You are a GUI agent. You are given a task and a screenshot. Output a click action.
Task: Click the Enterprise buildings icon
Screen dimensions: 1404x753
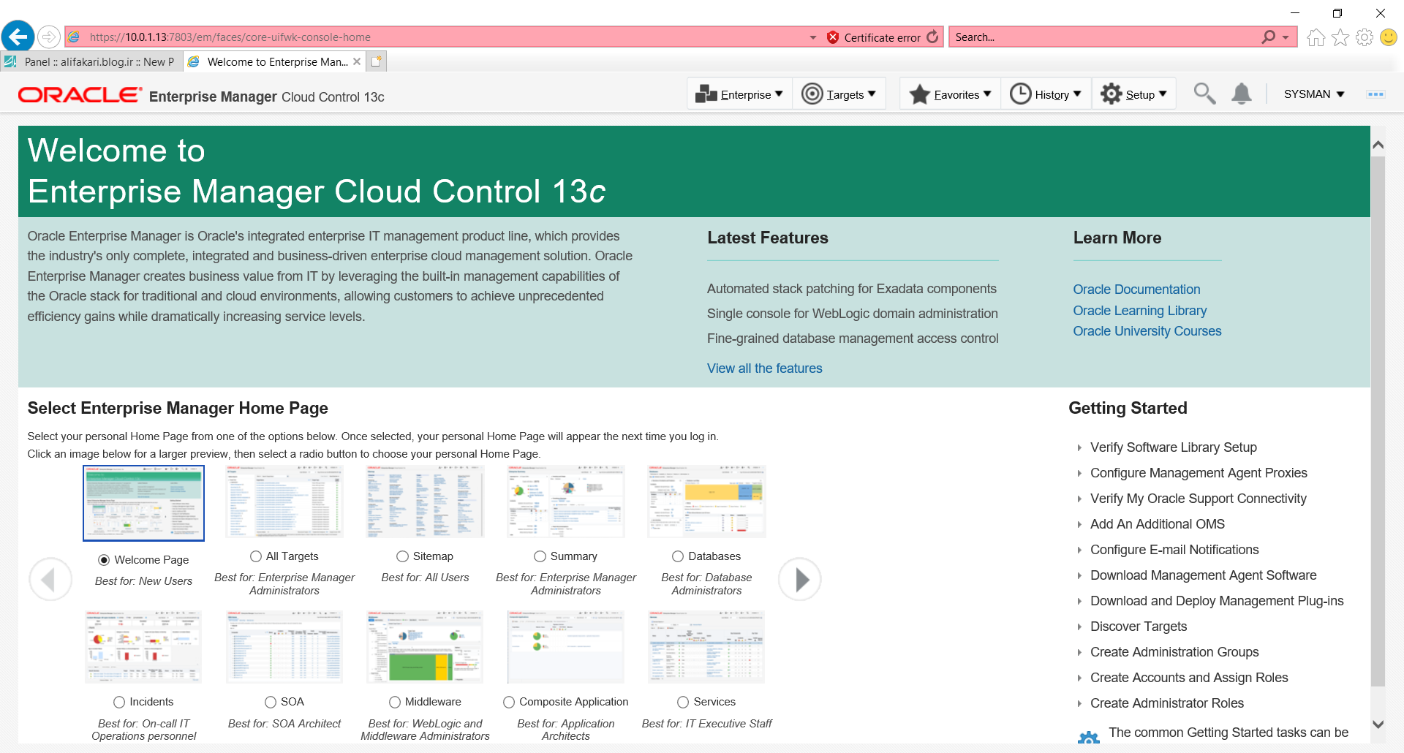tap(706, 94)
